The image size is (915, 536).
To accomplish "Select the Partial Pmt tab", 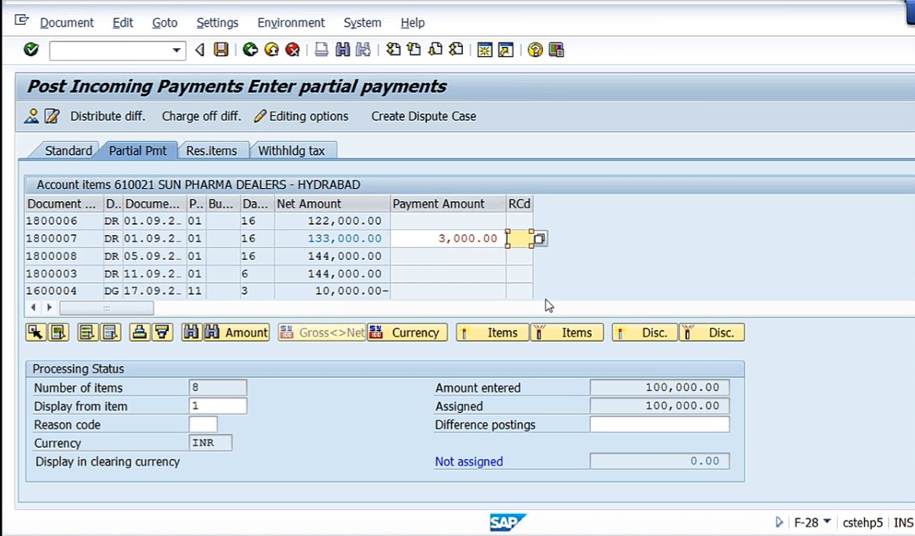I will (x=138, y=150).
